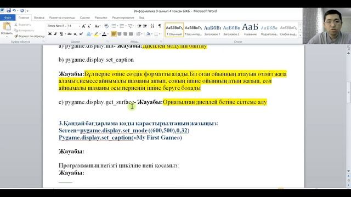Open the Разметка страницы tab

pyautogui.click(x=62, y=18)
